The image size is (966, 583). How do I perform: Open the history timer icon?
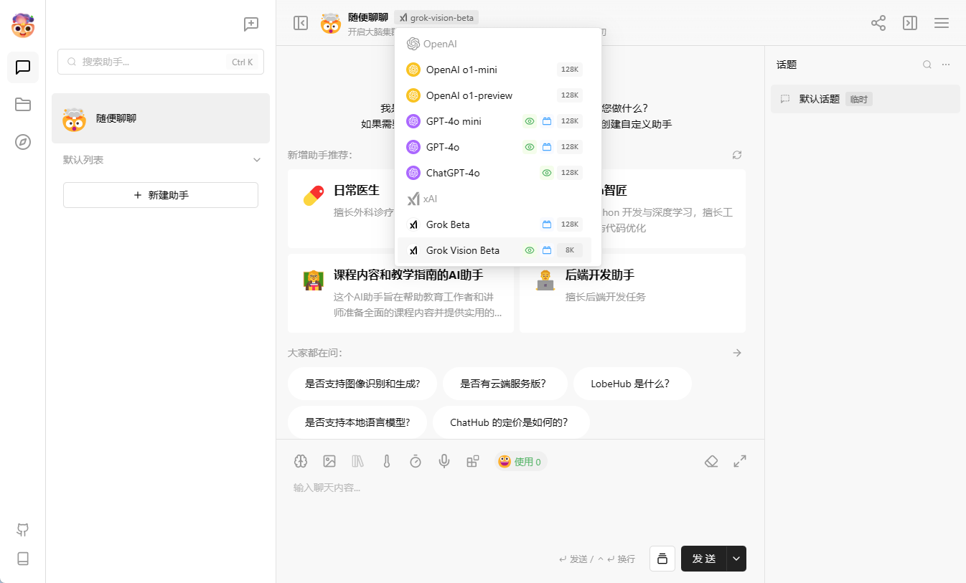[x=416, y=461]
